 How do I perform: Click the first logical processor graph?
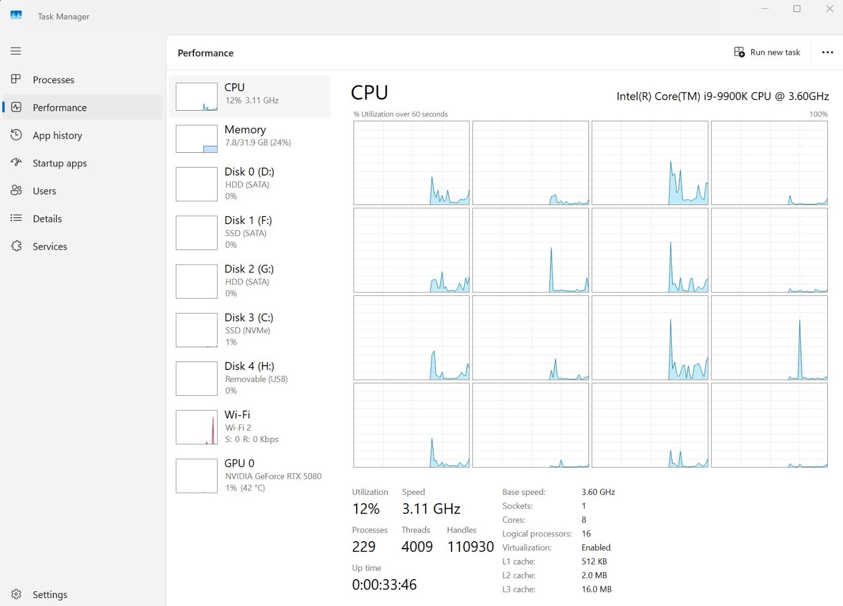pyautogui.click(x=411, y=163)
